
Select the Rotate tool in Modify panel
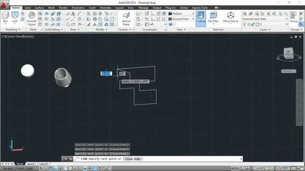pyautogui.click(x=100, y=19)
